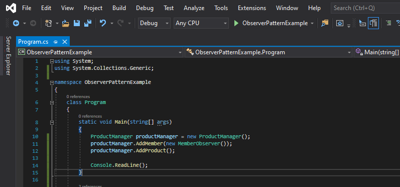The height and width of the screenshot is (187, 400).
Task: Collapse the using directives block
Action: click(x=52, y=61)
